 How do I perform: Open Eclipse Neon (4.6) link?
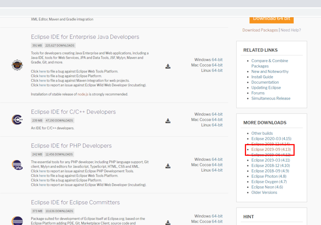(x=267, y=187)
